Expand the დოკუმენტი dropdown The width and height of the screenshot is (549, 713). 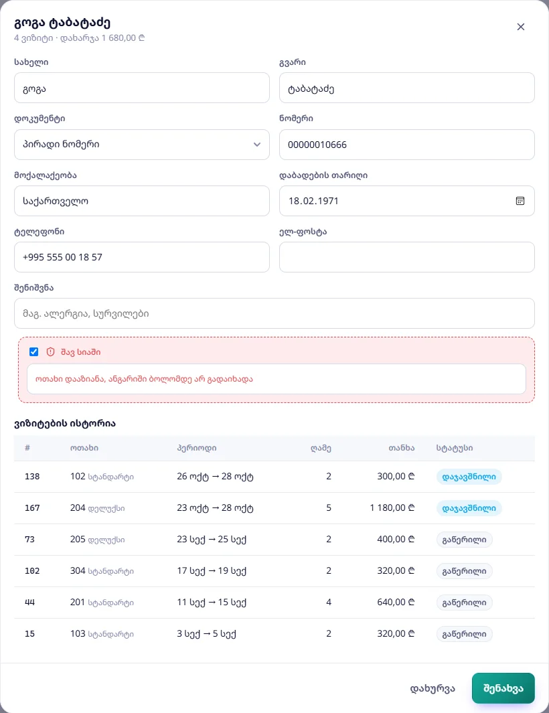[142, 145]
